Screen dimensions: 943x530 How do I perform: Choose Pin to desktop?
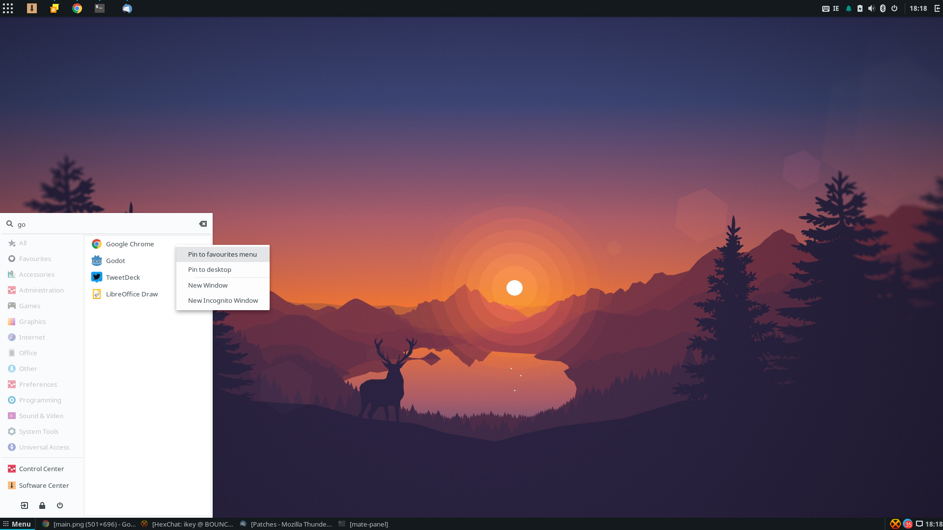[x=222, y=269]
